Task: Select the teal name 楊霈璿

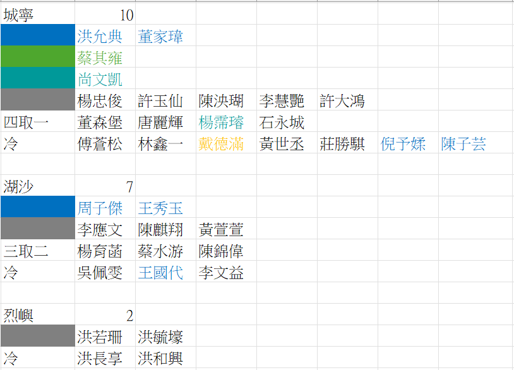Action: pyautogui.click(x=227, y=121)
